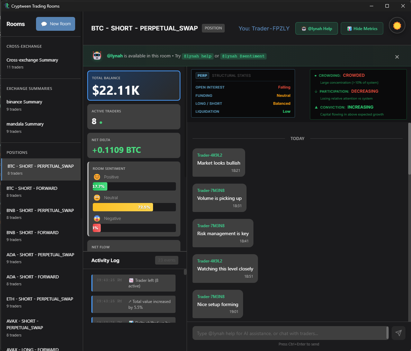Select ADA - SHORT - PERPETUAL_SWAP room

click(41, 258)
